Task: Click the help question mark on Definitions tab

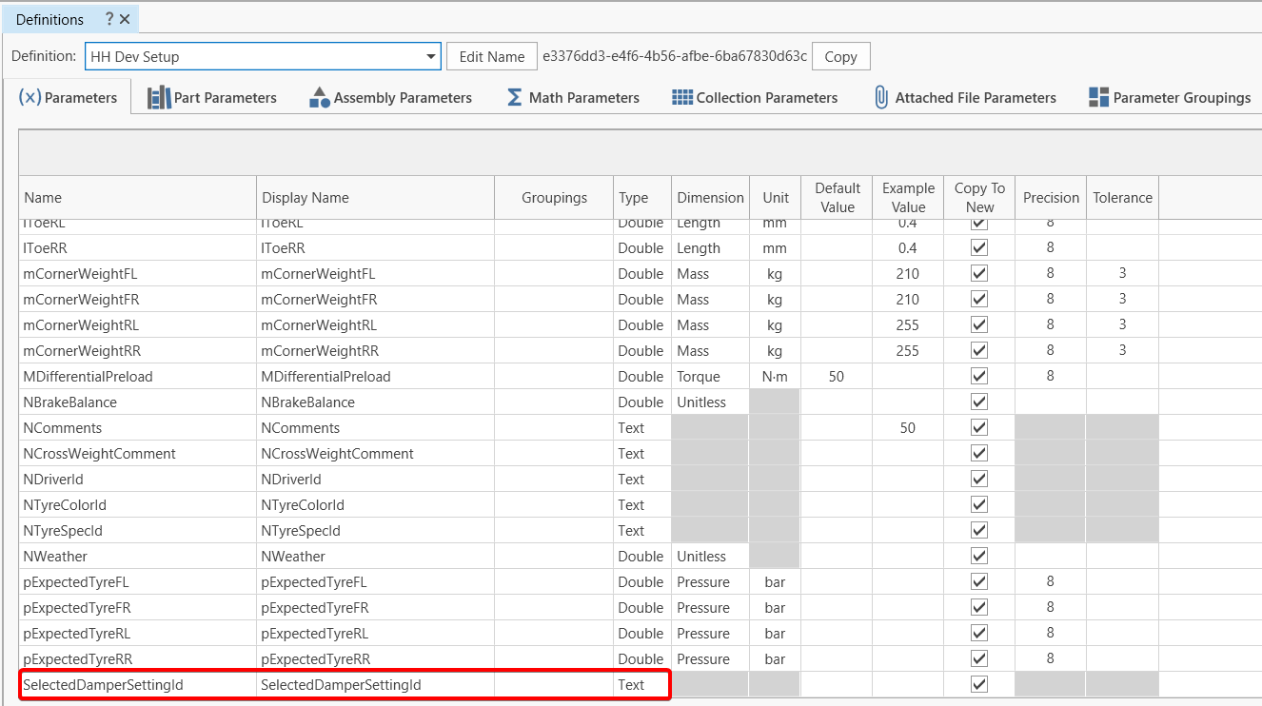Action: 108,19
